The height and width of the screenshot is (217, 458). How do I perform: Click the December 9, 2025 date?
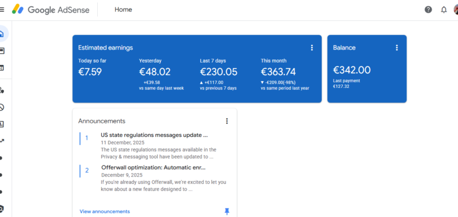[x=122, y=175]
